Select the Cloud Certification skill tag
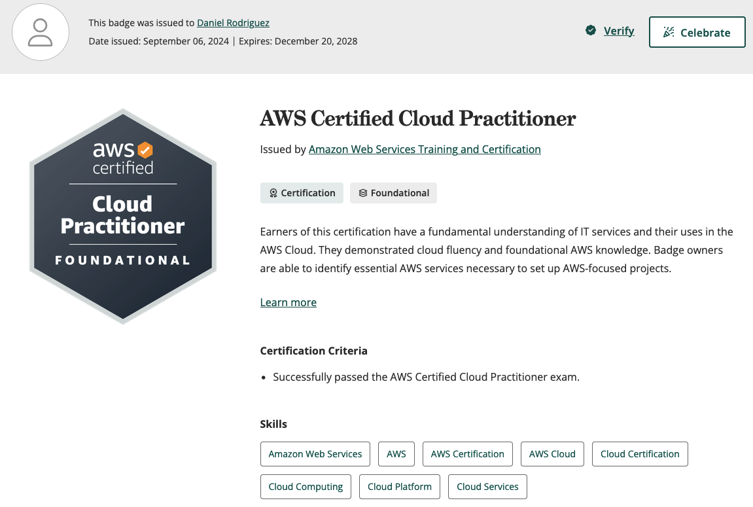Screen dimensions: 753x507 (640, 454)
